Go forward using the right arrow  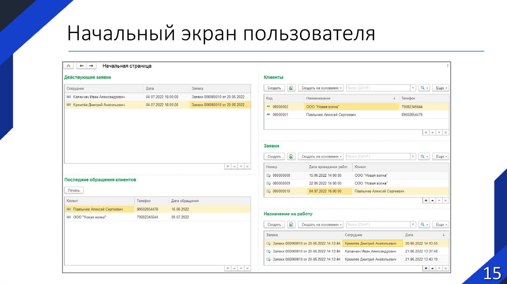[x=91, y=66]
